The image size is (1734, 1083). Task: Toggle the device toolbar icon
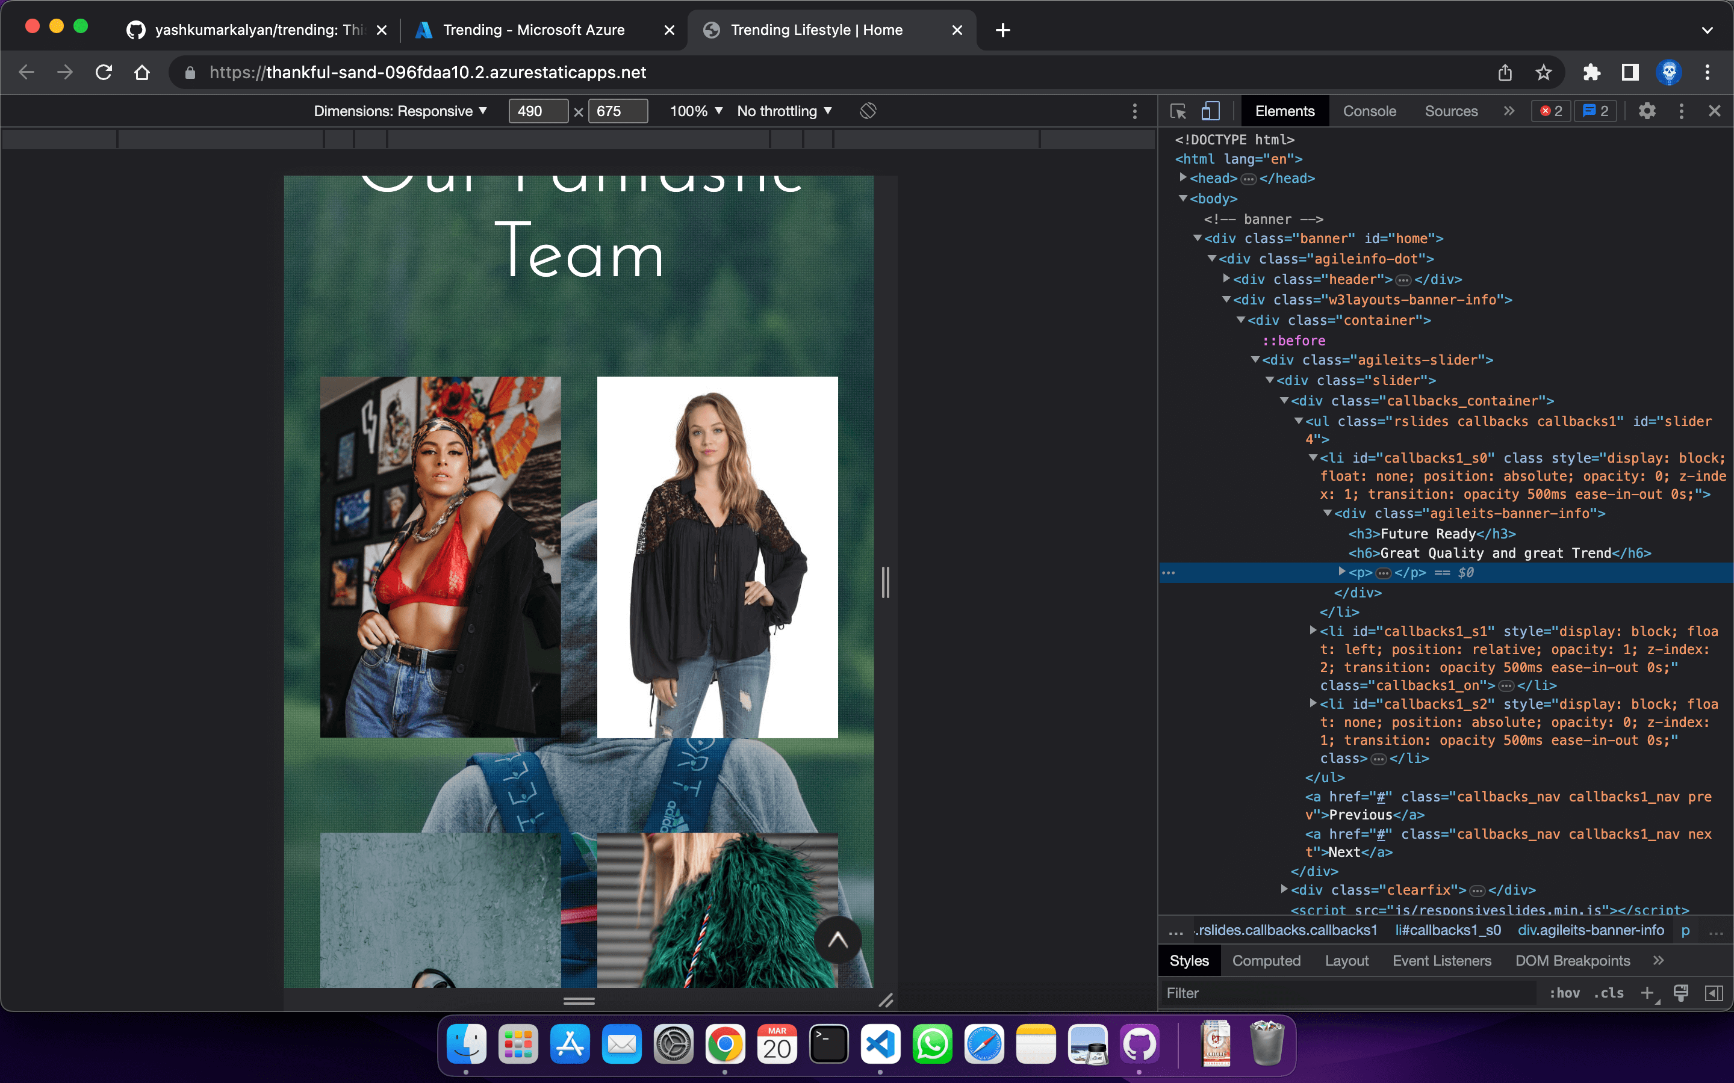click(x=1210, y=111)
